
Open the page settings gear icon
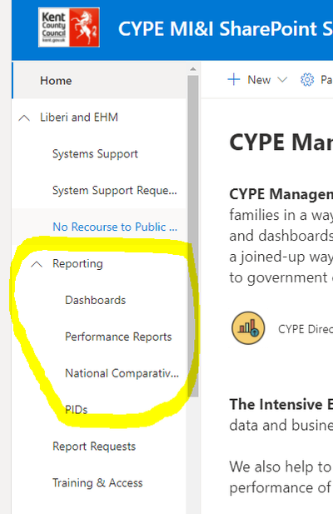(x=307, y=80)
